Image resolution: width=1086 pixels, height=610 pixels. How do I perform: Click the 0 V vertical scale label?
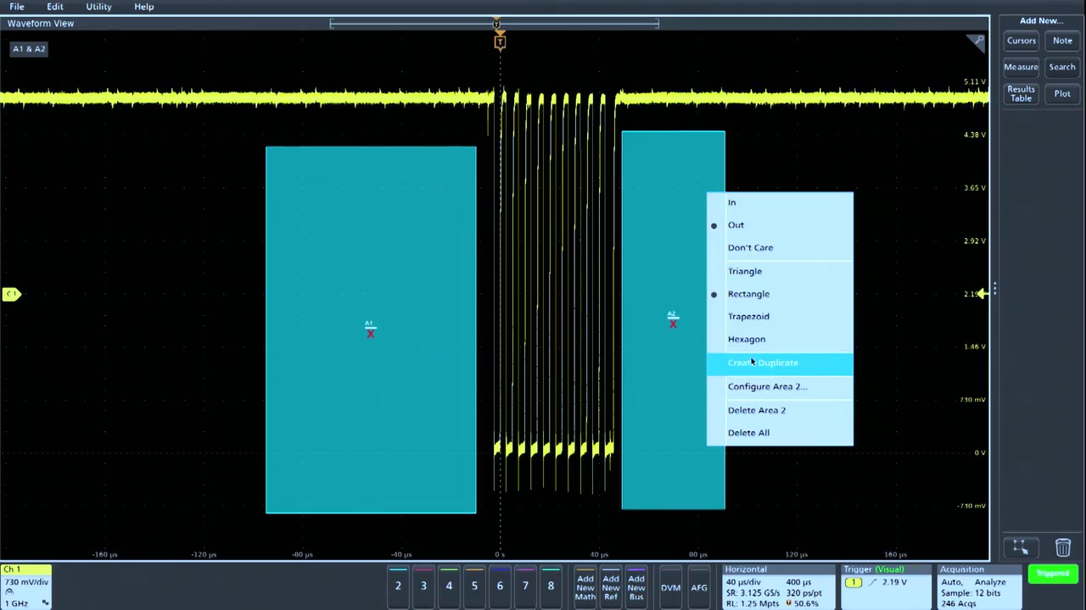click(979, 452)
